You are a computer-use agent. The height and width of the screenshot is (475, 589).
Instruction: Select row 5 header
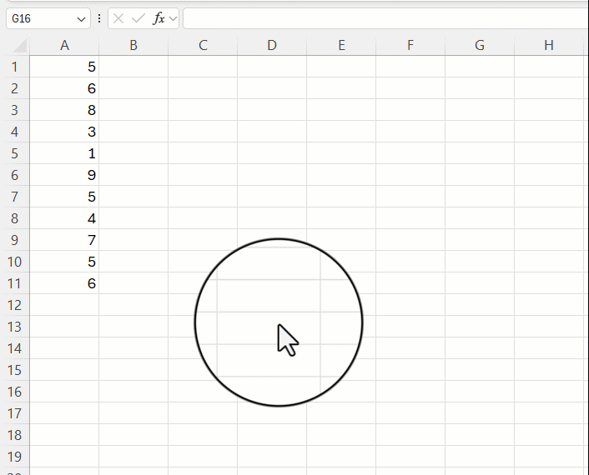tap(15, 153)
